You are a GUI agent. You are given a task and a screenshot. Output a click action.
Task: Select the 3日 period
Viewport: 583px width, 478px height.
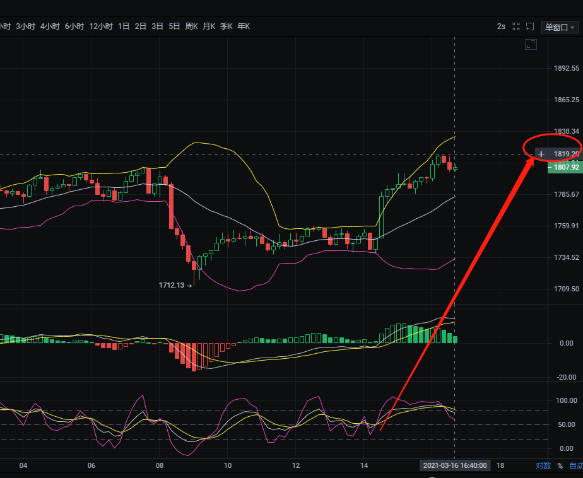click(157, 26)
